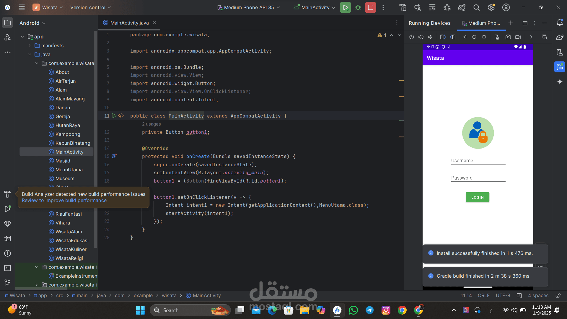The height and width of the screenshot is (319, 567).
Task: Open Running Devices panel options menu
Action: pos(535,23)
